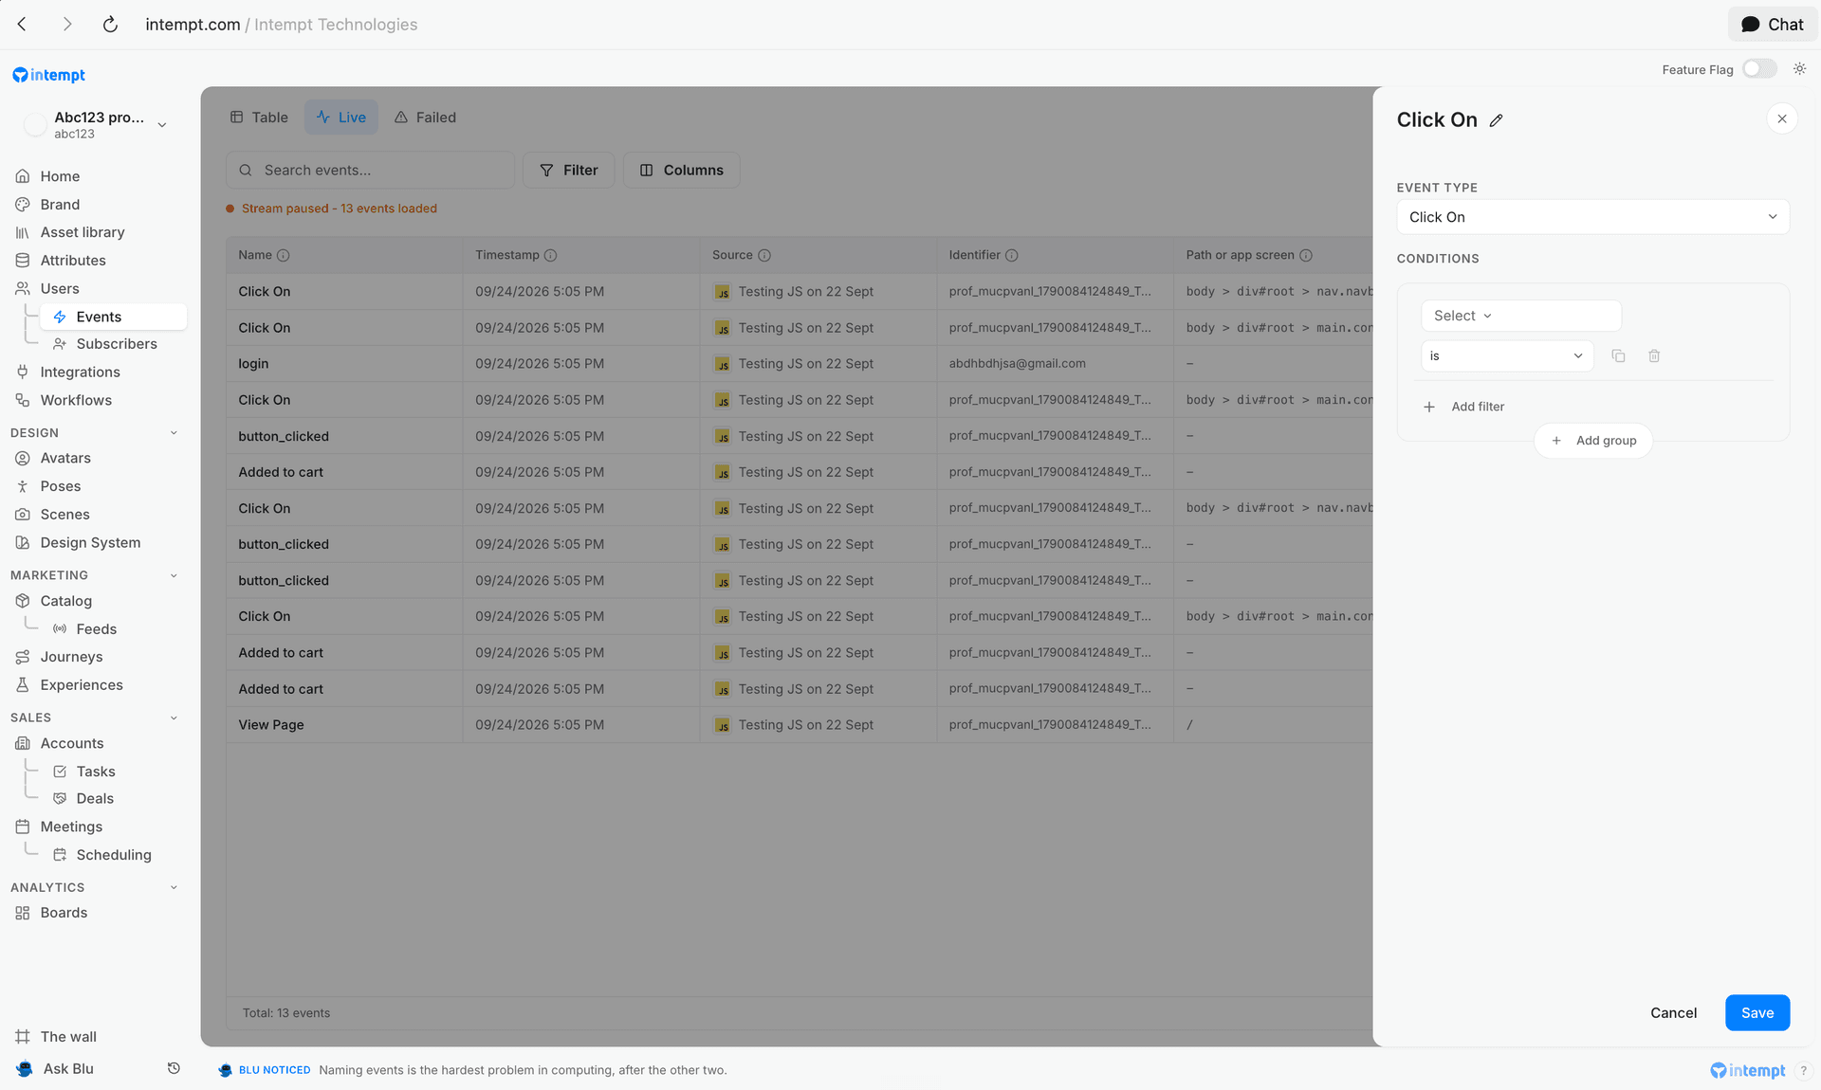Click the Meetings calendar icon
The image size is (1821, 1090).
[x=23, y=827]
